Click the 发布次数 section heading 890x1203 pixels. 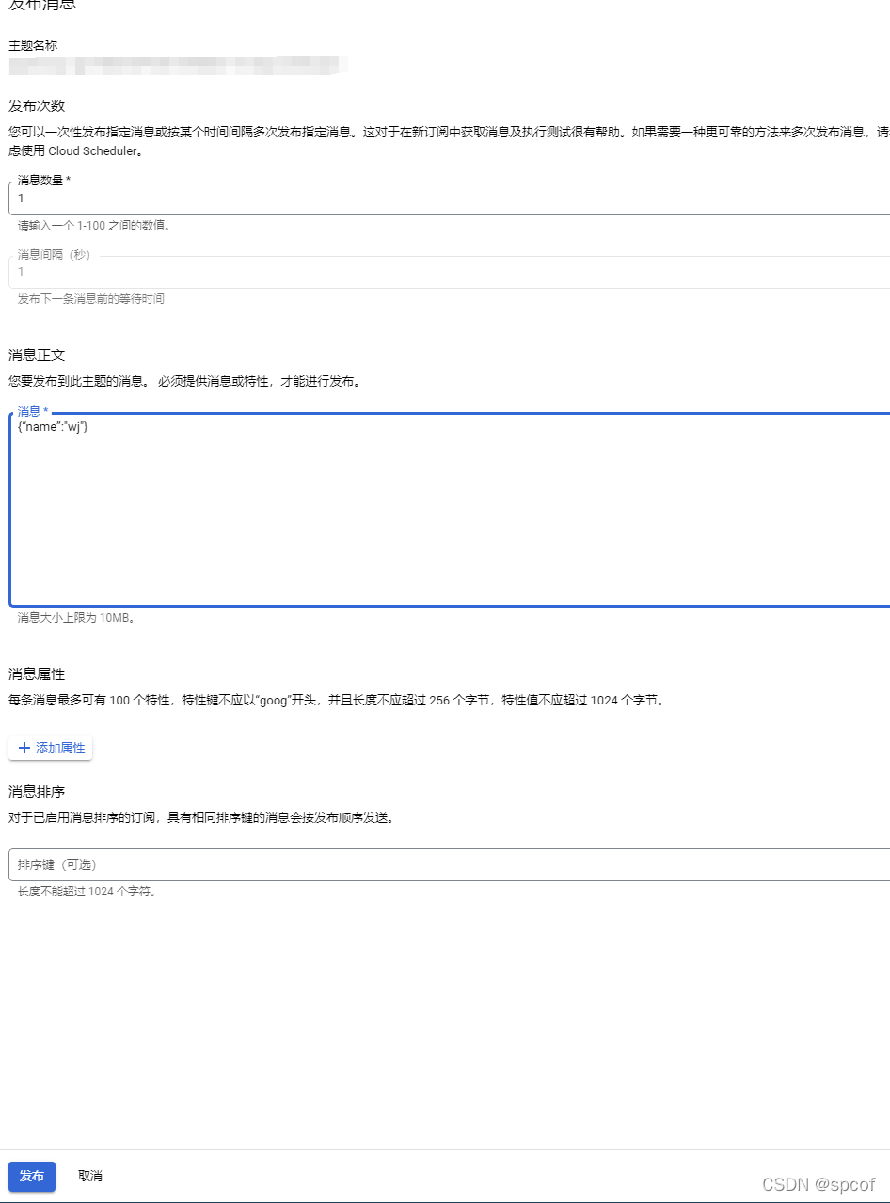(x=36, y=105)
